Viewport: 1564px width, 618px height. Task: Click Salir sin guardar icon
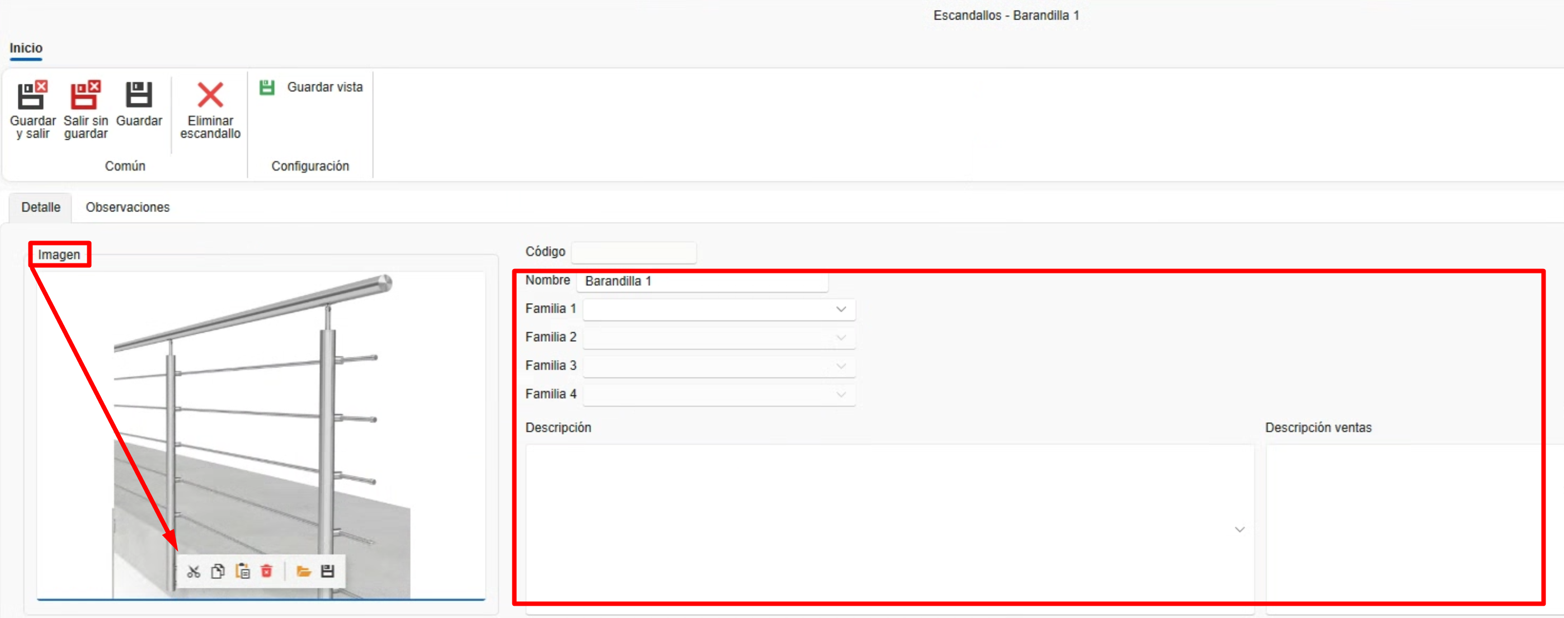pyautogui.click(x=86, y=95)
